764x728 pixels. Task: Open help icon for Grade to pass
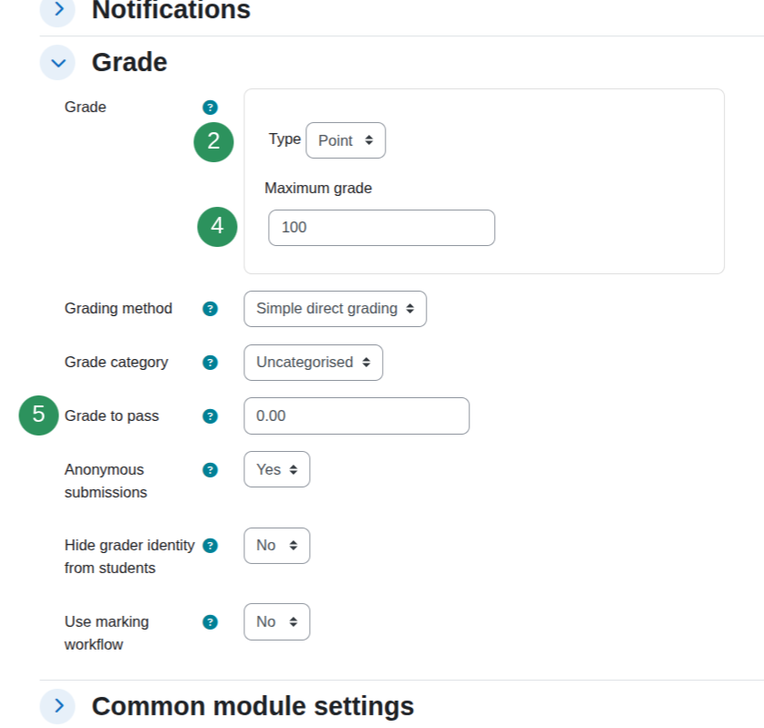pyautogui.click(x=210, y=416)
